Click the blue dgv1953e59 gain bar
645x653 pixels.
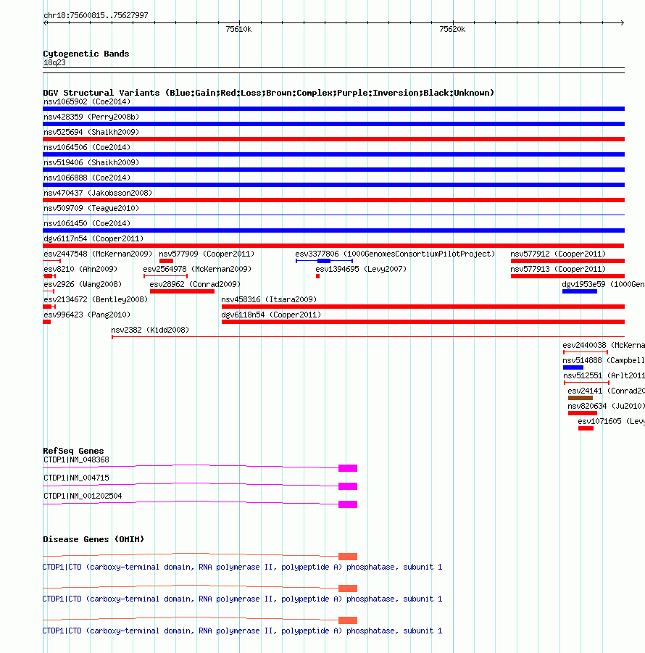(580, 291)
